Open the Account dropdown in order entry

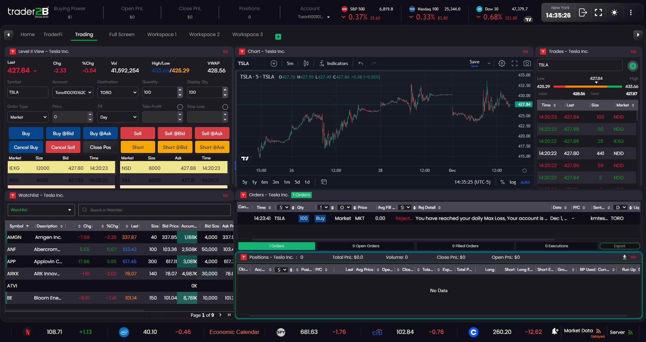73,92
